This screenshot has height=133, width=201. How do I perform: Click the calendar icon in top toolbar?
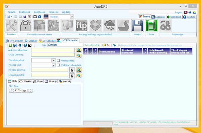[29, 17]
